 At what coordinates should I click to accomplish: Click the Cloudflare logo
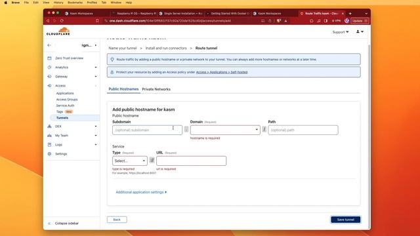[x=58, y=31]
